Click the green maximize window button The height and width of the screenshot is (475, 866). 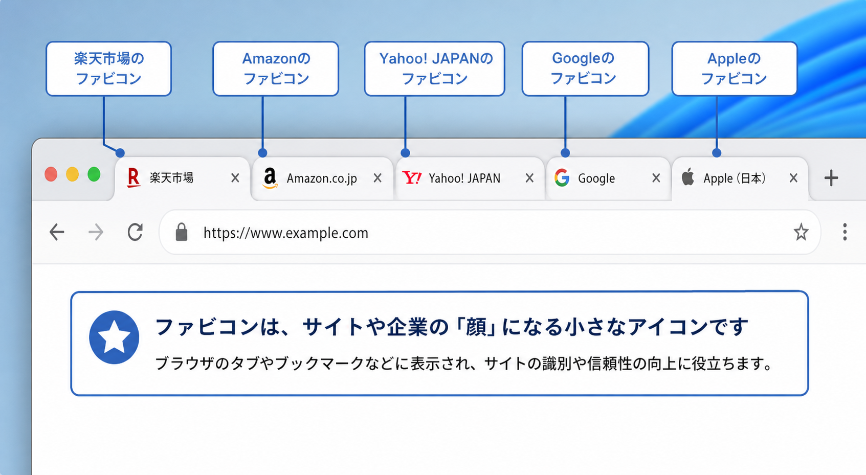pos(94,174)
